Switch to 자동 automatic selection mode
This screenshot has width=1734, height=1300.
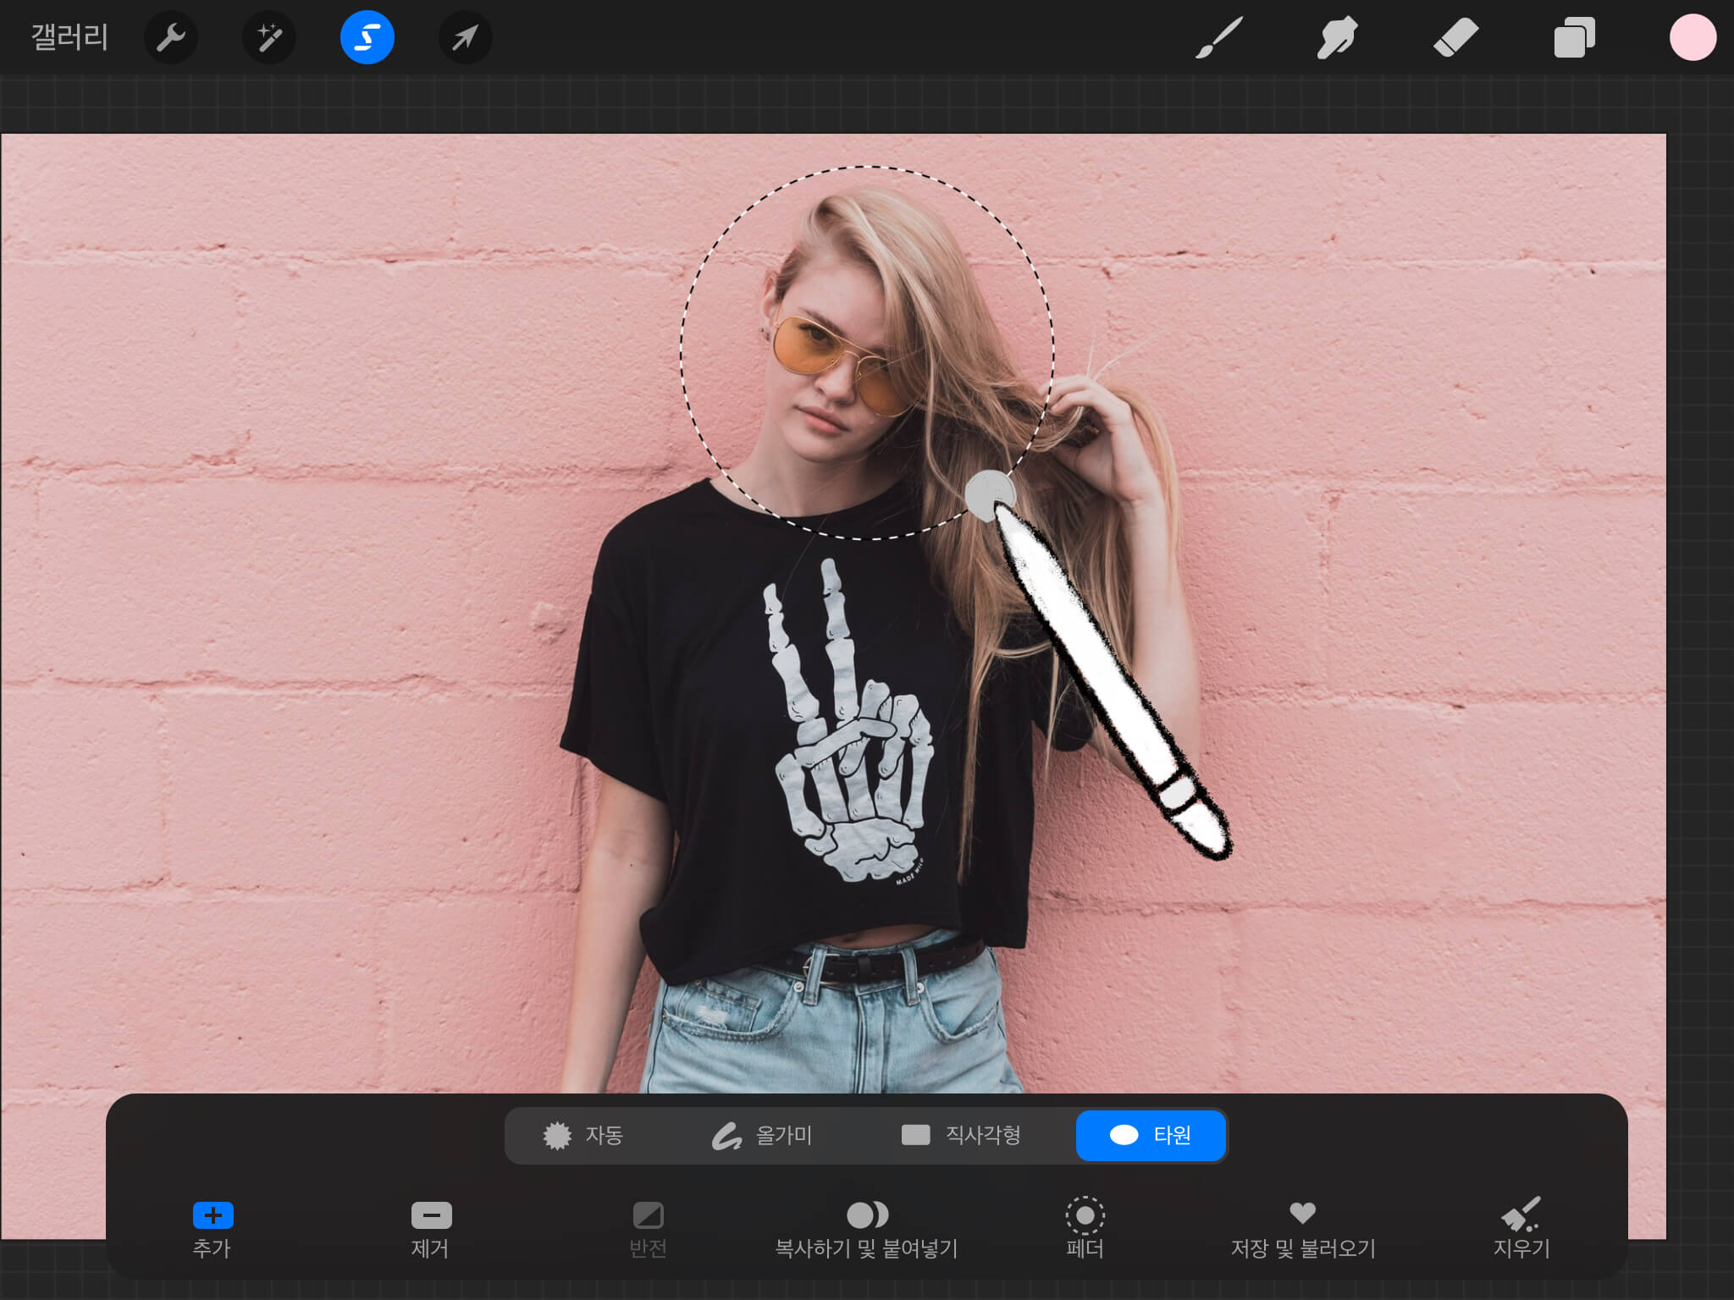[583, 1135]
